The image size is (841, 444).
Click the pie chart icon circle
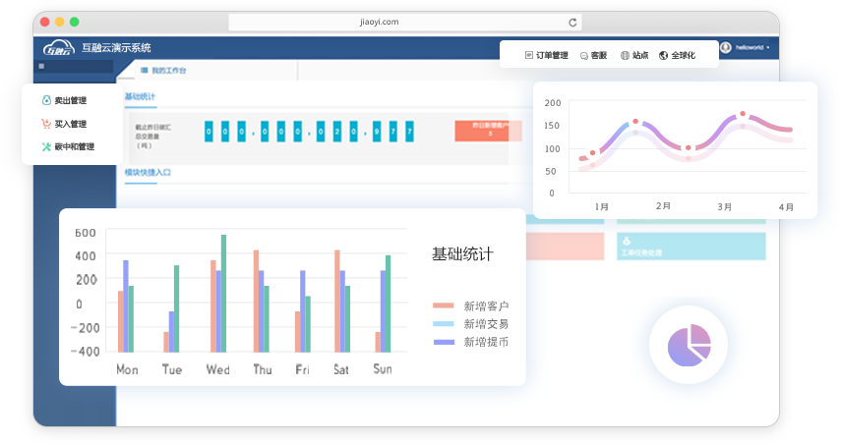click(x=689, y=345)
